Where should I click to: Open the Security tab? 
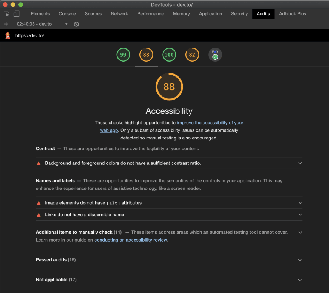239,14
